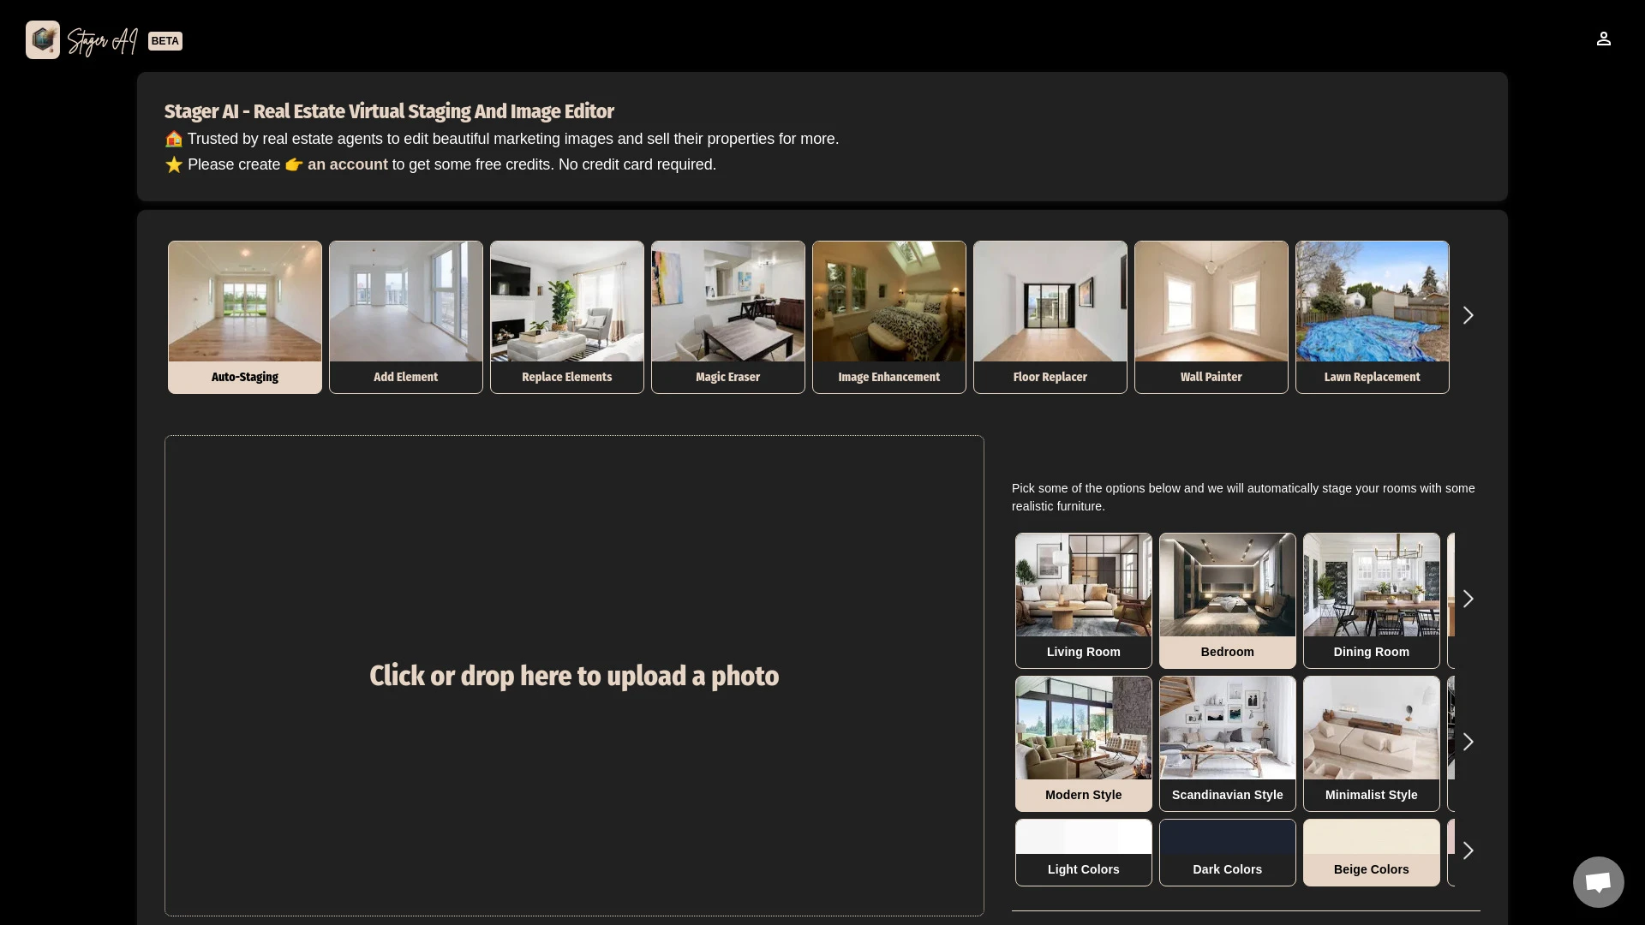
Task: Select the Wall Painter tool
Action: click(x=1211, y=316)
